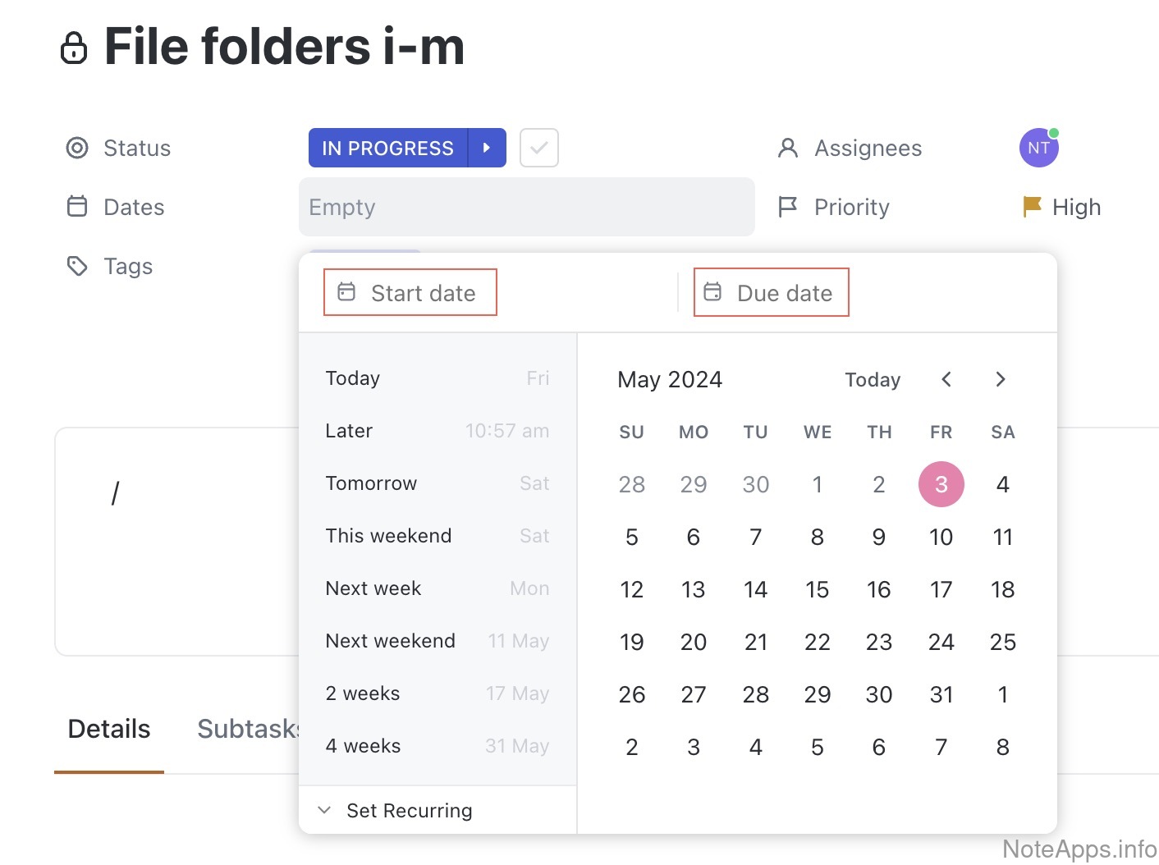Jump to Today in calendar header
1159x865 pixels.
[x=873, y=379]
